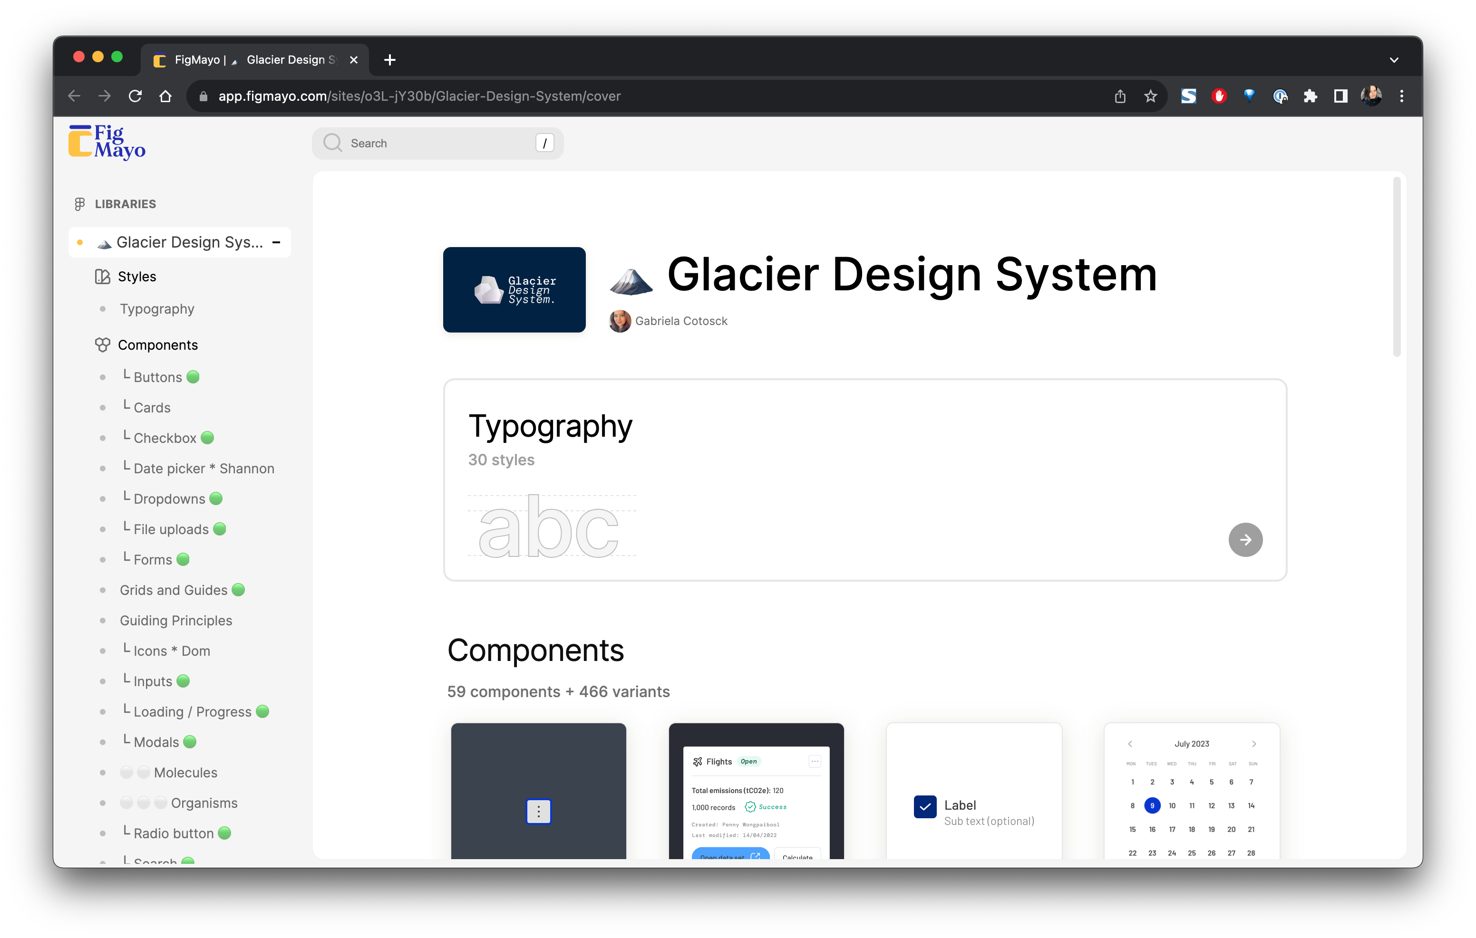The height and width of the screenshot is (938, 1476).
Task: Open the Typography 30 styles card
Action: [x=864, y=480]
